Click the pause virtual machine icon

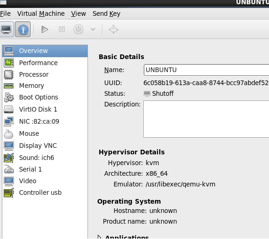point(62,29)
